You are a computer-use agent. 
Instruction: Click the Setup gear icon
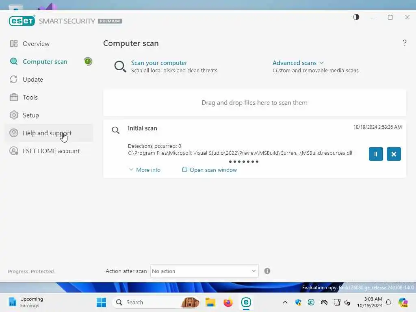(14, 115)
